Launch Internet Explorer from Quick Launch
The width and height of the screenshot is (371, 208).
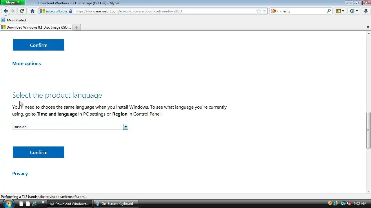pyautogui.click(x=34, y=204)
